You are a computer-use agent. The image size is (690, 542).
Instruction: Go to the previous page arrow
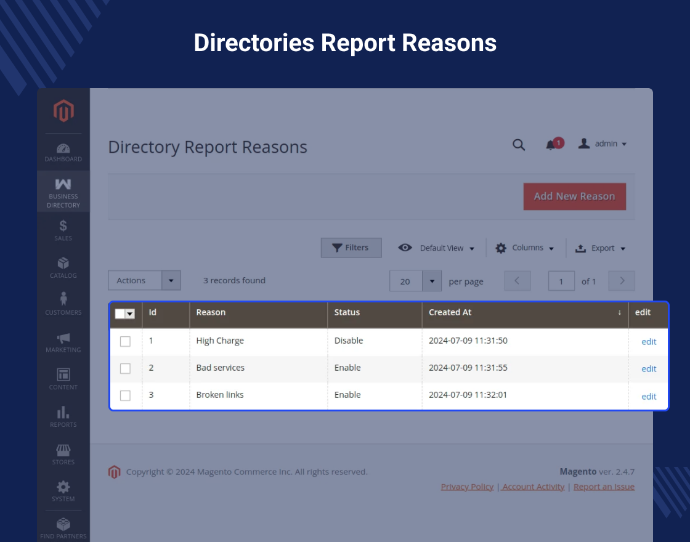coord(517,281)
